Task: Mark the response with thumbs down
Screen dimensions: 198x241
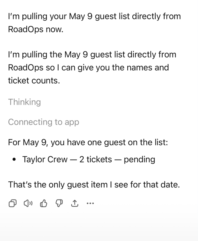Action: [x=59, y=204]
